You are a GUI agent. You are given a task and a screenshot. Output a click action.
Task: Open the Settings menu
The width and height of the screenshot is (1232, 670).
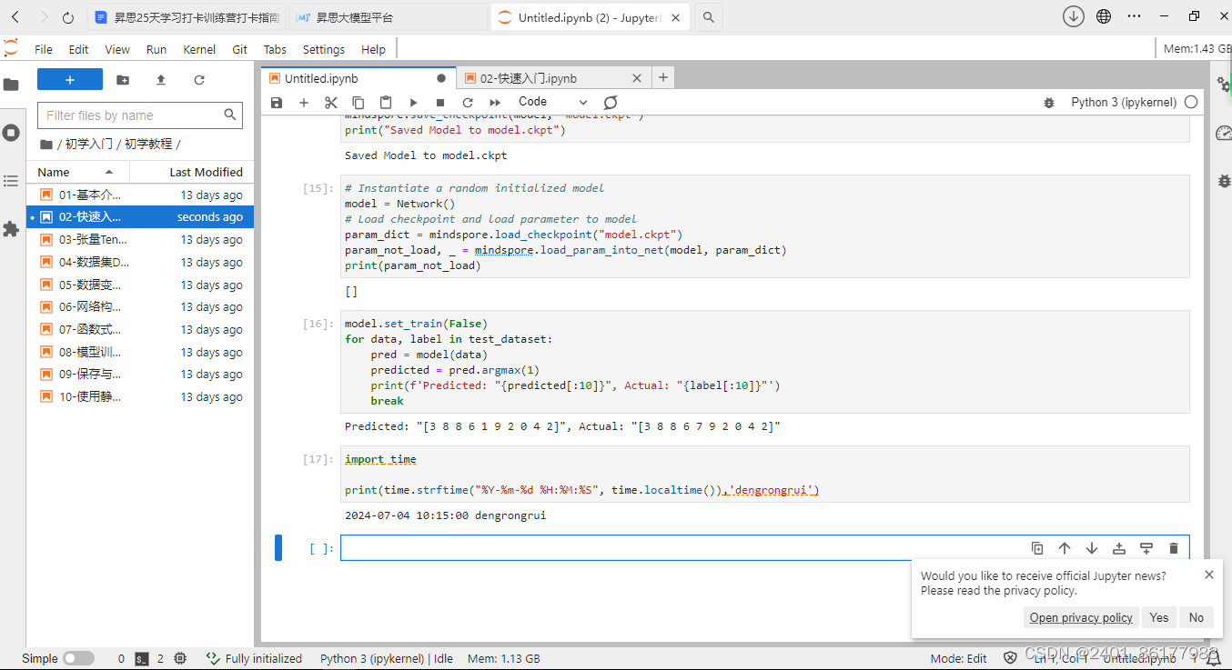[x=324, y=49]
